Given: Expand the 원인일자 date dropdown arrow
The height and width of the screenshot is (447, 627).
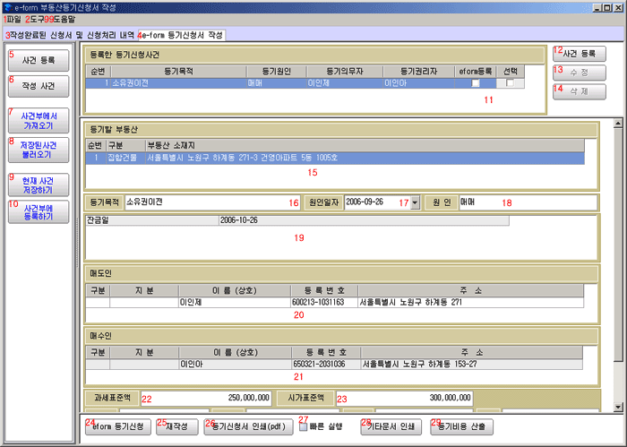Looking at the screenshot, I should point(415,203).
